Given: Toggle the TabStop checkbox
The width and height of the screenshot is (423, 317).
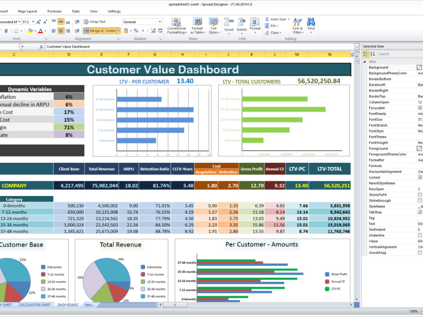Looking at the screenshot, I should click(420, 212).
